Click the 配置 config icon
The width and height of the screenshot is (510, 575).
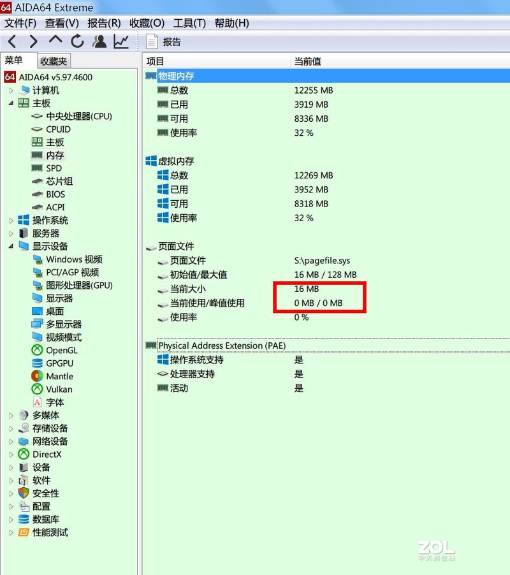tap(24, 506)
